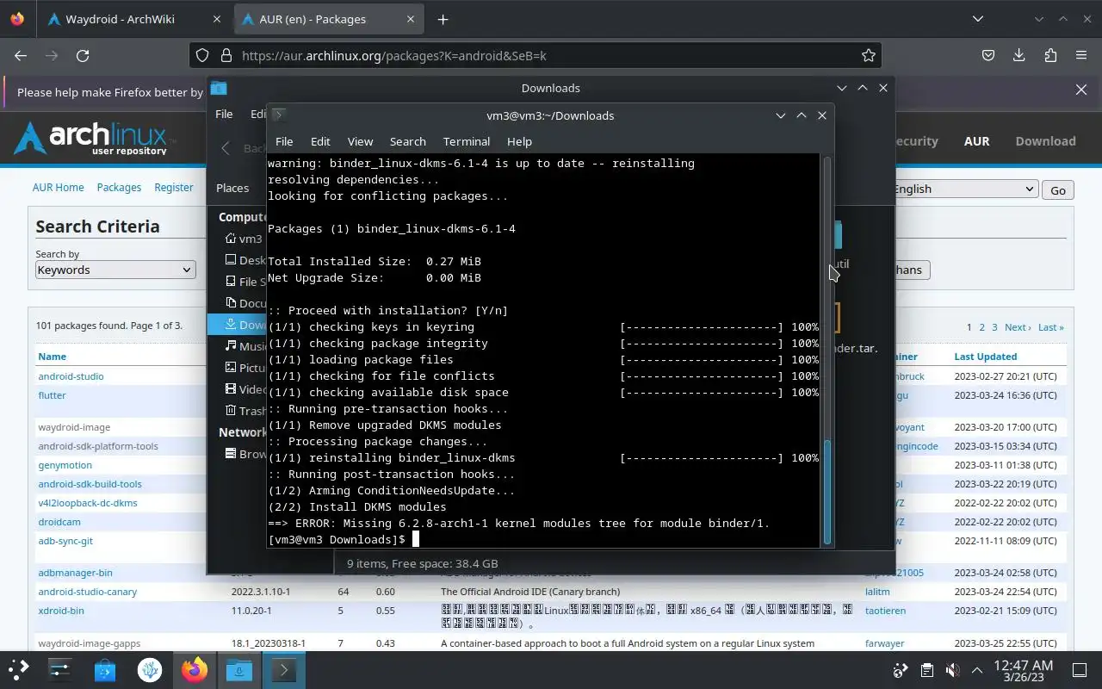1102x689 pixels.
Task: Open the Pocket save icon in Firefox
Action: tap(988, 55)
